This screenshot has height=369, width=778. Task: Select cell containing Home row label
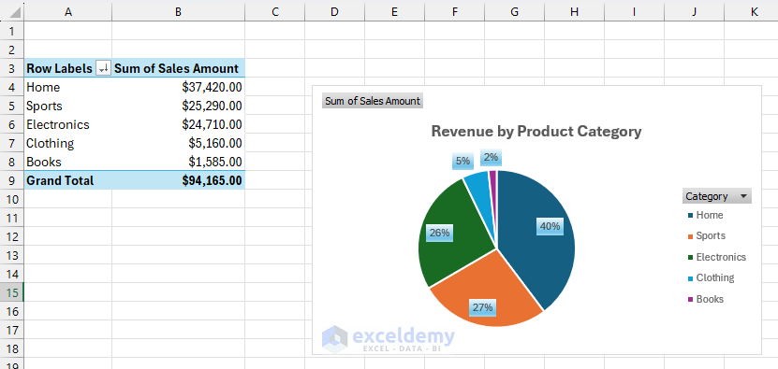[x=68, y=87]
